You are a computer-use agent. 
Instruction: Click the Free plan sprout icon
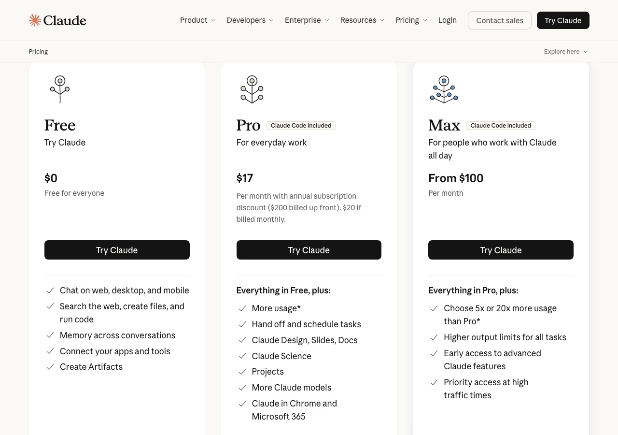[x=60, y=89]
